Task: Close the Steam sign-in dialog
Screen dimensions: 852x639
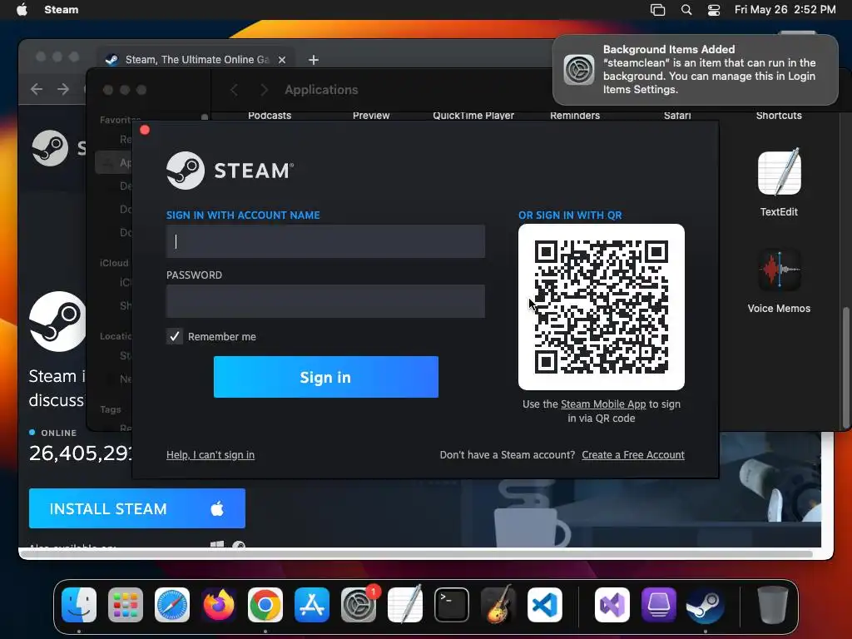Action: click(145, 130)
